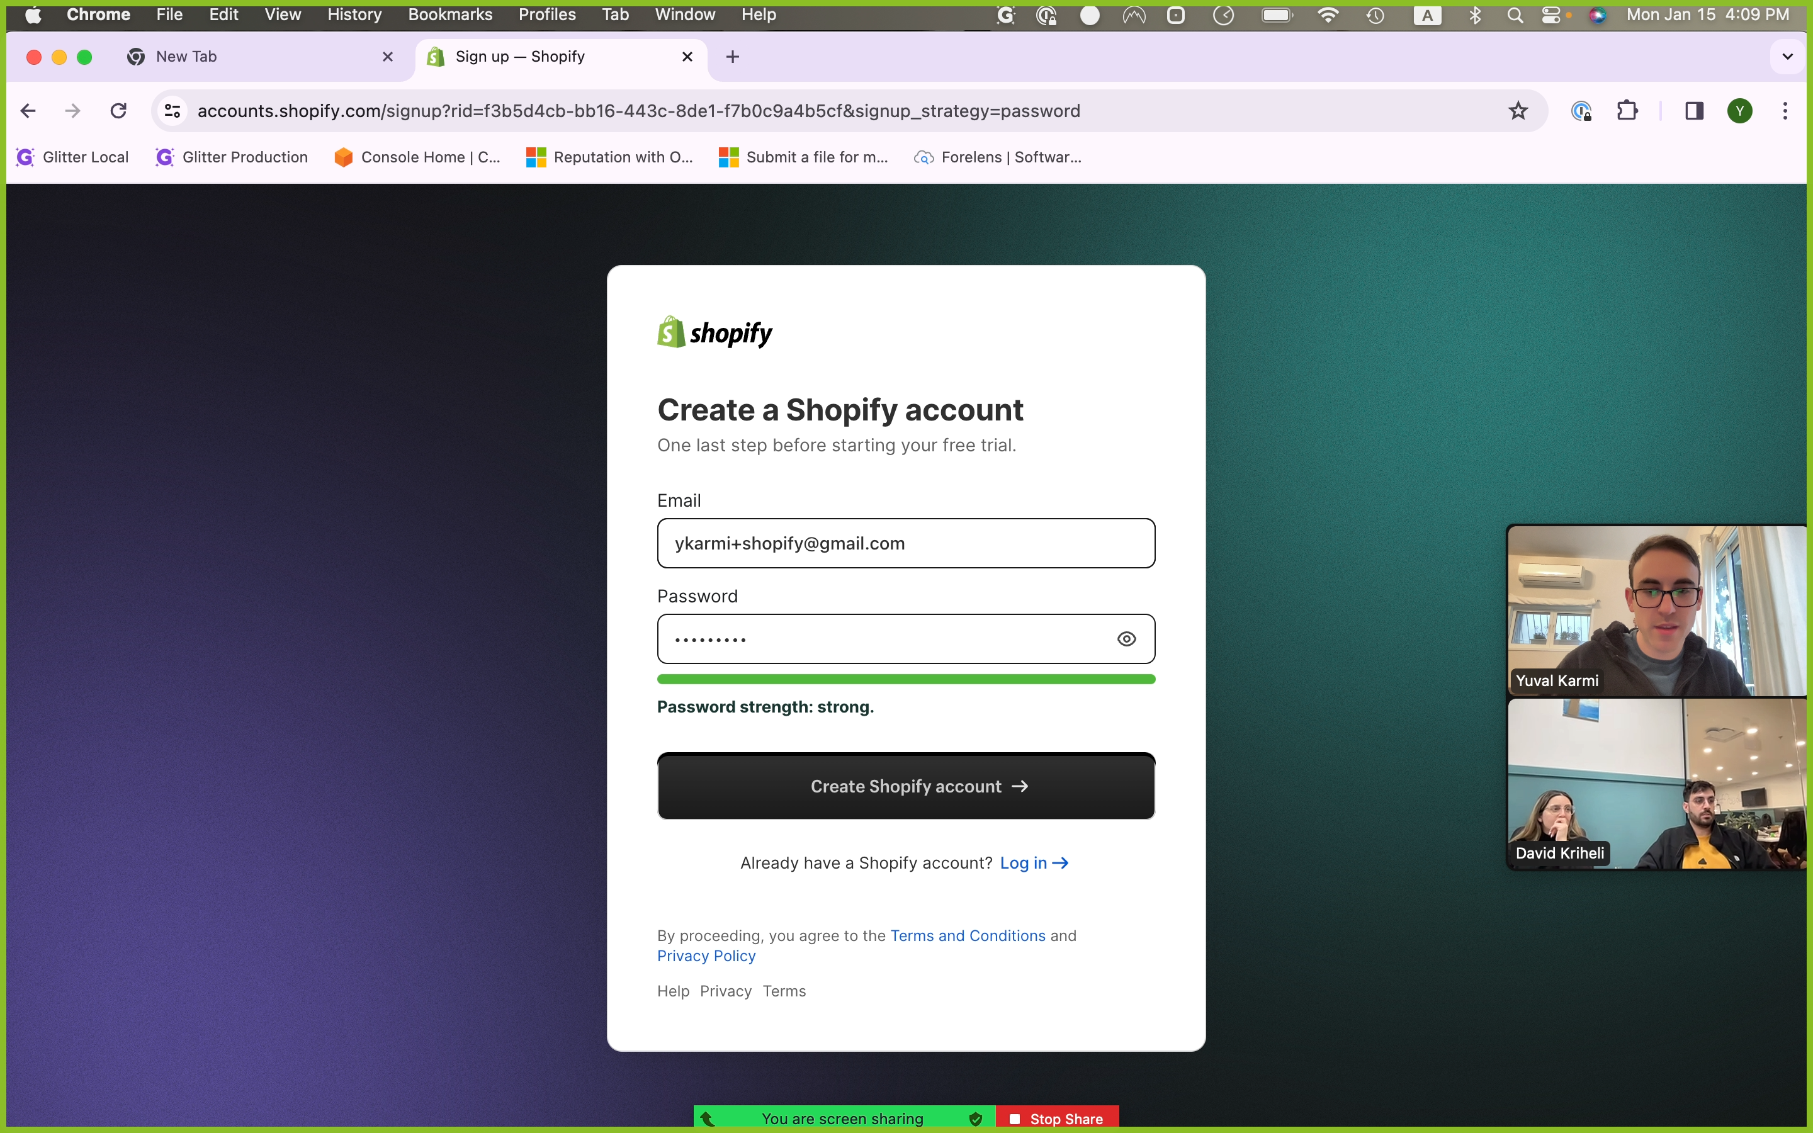Open the Chrome extensions puzzle icon
The width and height of the screenshot is (1813, 1133).
click(1627, 111)
